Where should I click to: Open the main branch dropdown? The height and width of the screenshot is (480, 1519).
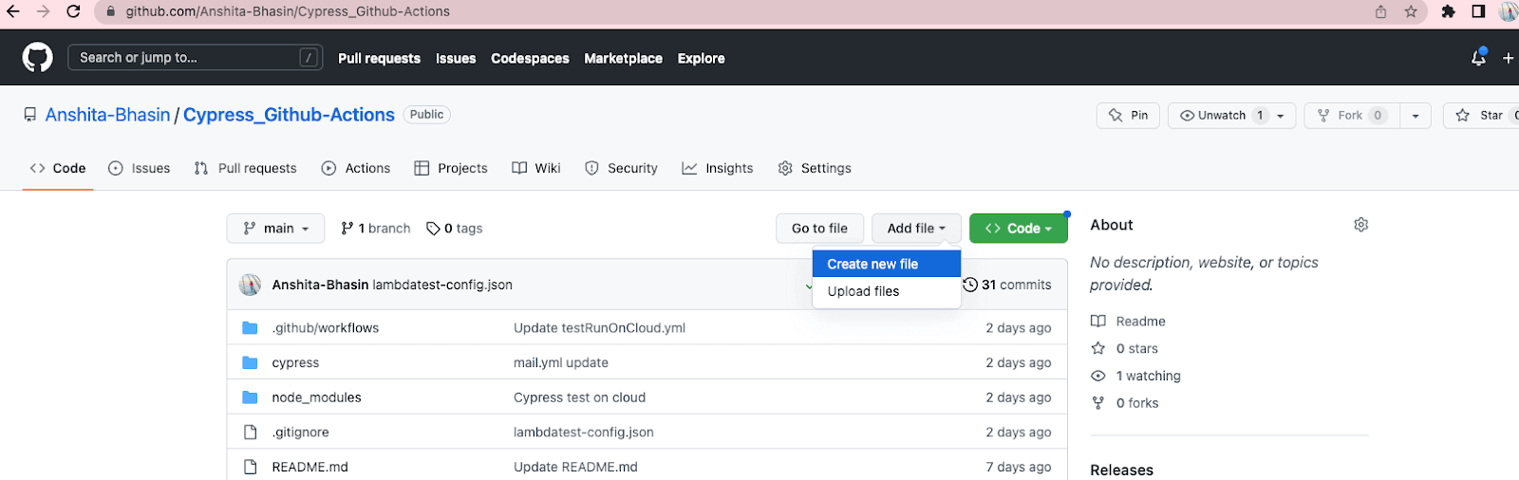point(275,229)
